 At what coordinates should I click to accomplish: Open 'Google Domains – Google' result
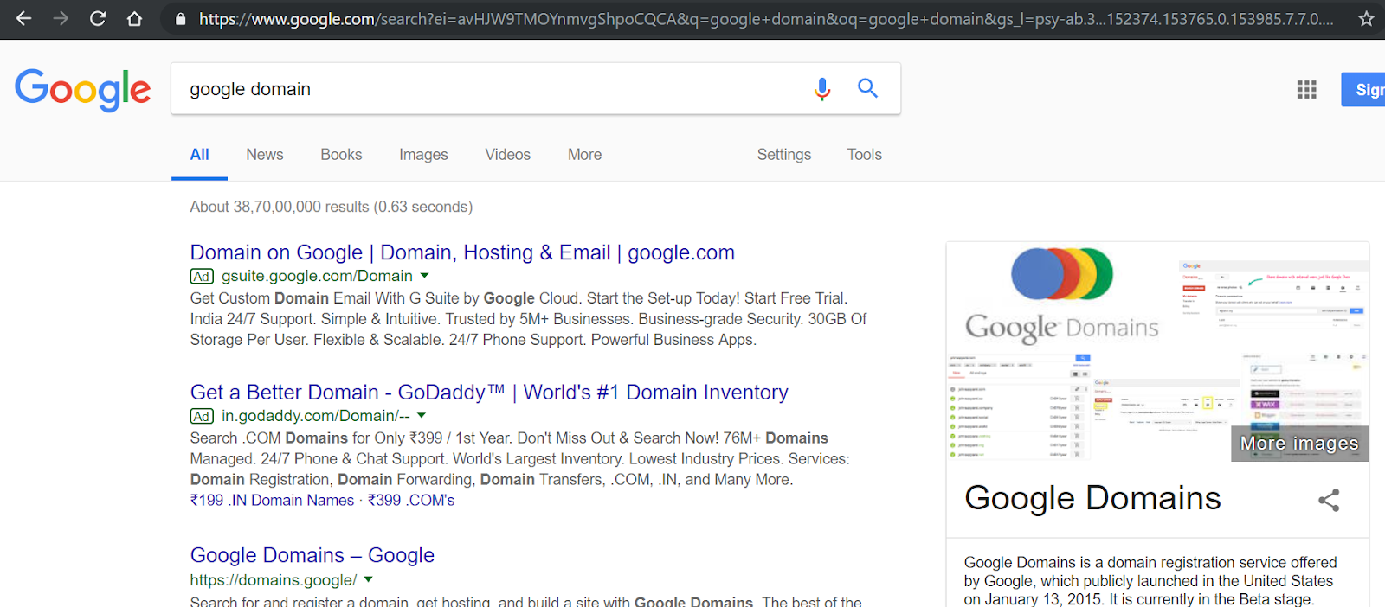point(312,555)
